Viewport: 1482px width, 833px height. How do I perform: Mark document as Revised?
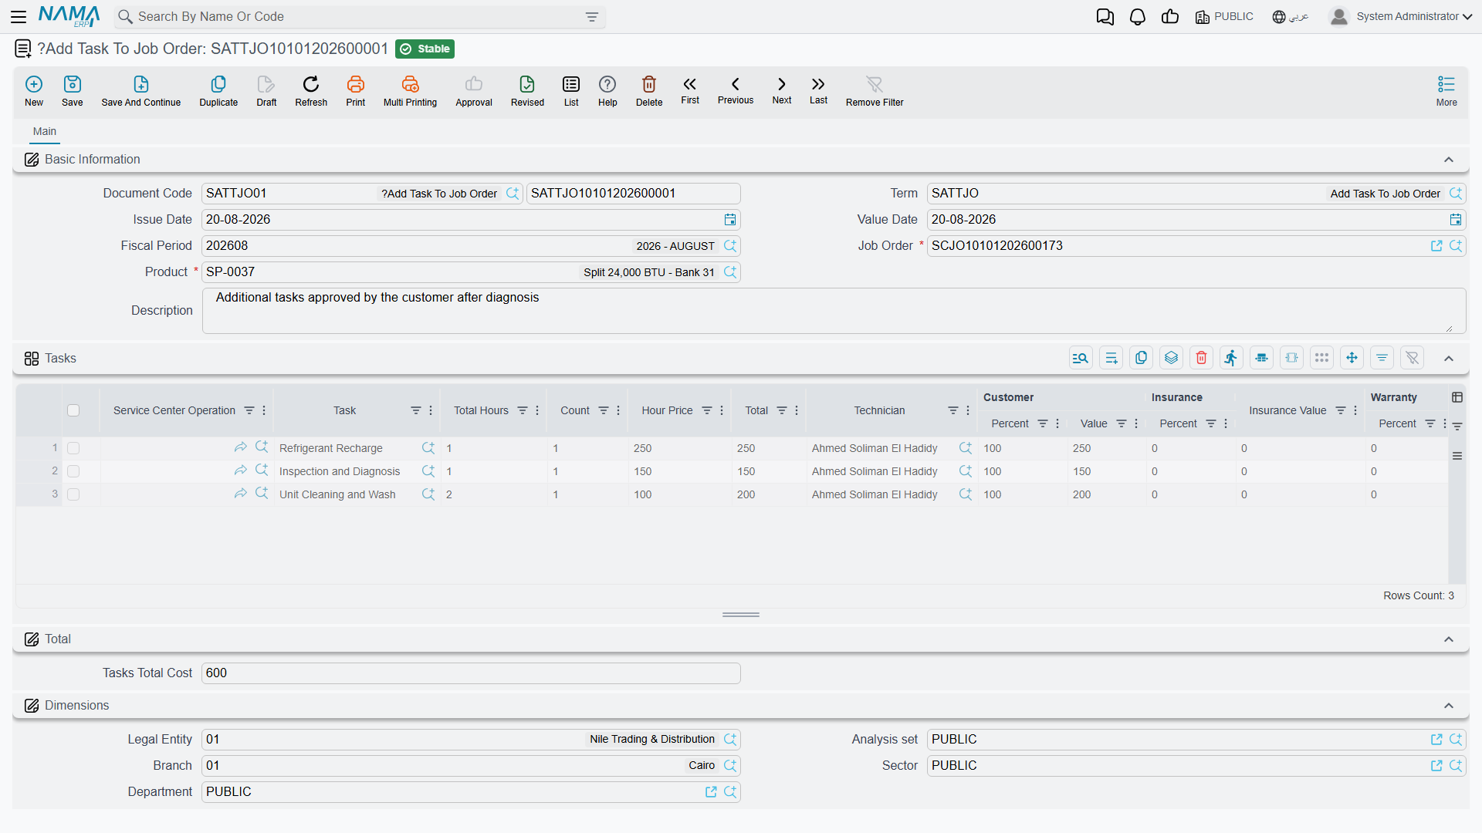click(527, 90)
